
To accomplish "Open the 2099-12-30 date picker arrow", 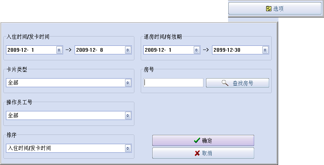I will 265,50.
